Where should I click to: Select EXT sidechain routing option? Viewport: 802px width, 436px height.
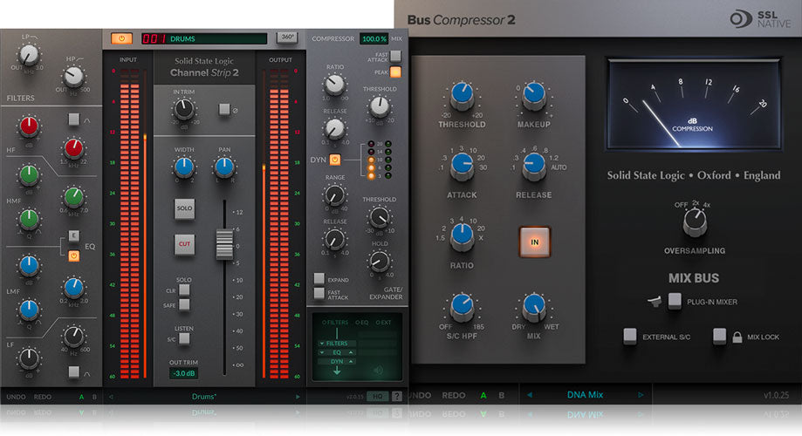(384, 323)
